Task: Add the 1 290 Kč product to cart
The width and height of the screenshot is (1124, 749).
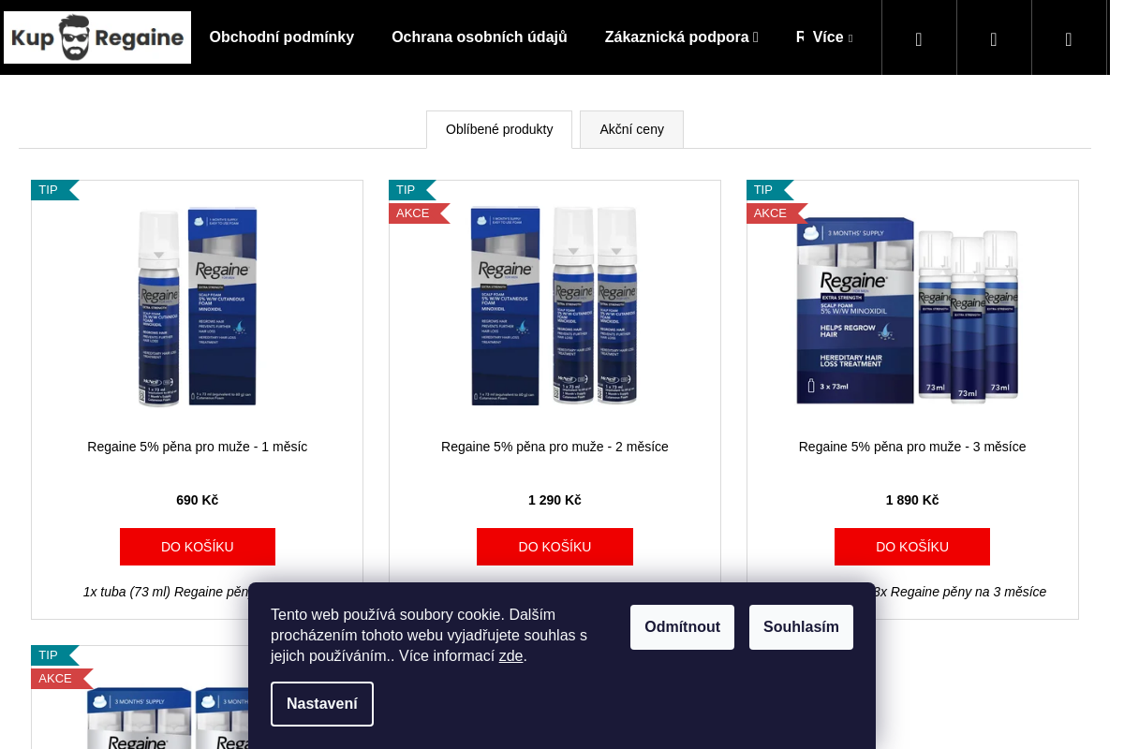Action: pyautogui.click(x=555, y=547)
